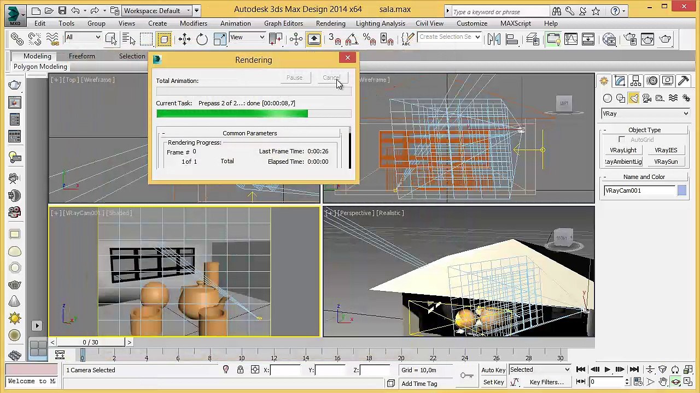700x393 pixels.
Task: Toggle Window/Crossing selection mode
Action: click(x=164, y=39)
